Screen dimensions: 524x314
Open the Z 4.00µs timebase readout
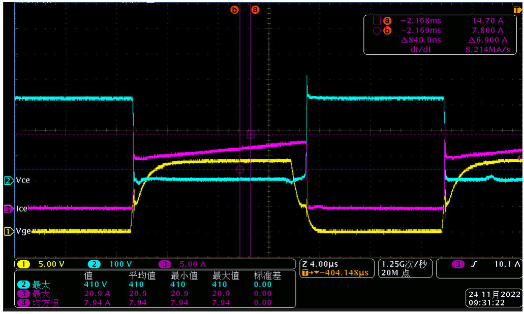coord(320,264)
